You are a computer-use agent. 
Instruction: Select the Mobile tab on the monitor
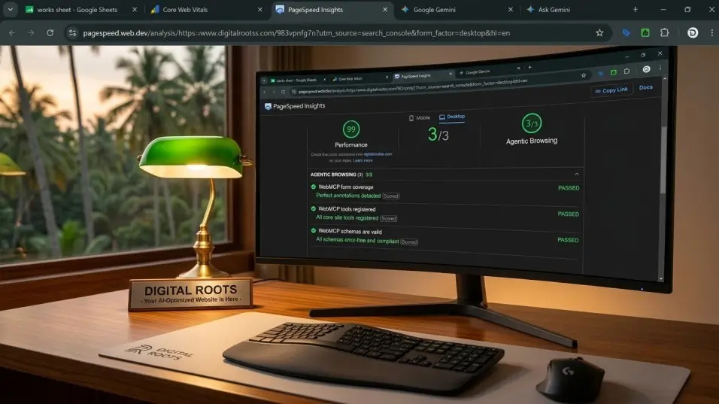pos(419,118)
